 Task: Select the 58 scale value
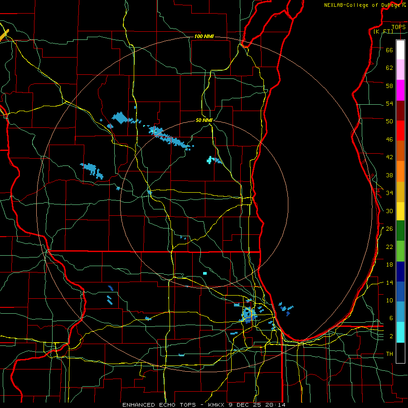[x=389, y=86]
